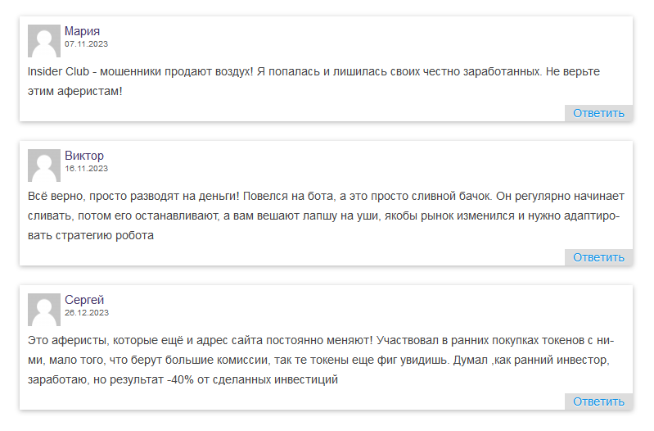The image size is (654, 431).
Task: Click Сергей's user avatar icon
Action: point(44,310)
